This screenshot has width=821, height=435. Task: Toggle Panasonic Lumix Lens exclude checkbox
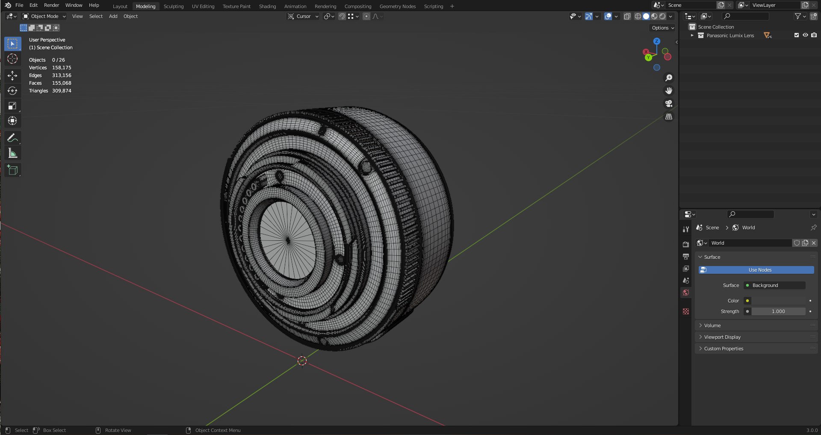pyautogui.click(x=797, y=36)
